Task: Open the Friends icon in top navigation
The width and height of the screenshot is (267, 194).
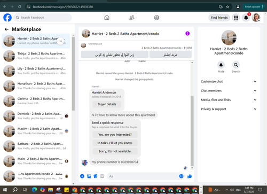Action: (132, 18)
